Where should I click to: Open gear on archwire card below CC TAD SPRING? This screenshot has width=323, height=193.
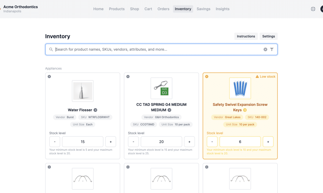pyautogui.click(x=128, y=167)
